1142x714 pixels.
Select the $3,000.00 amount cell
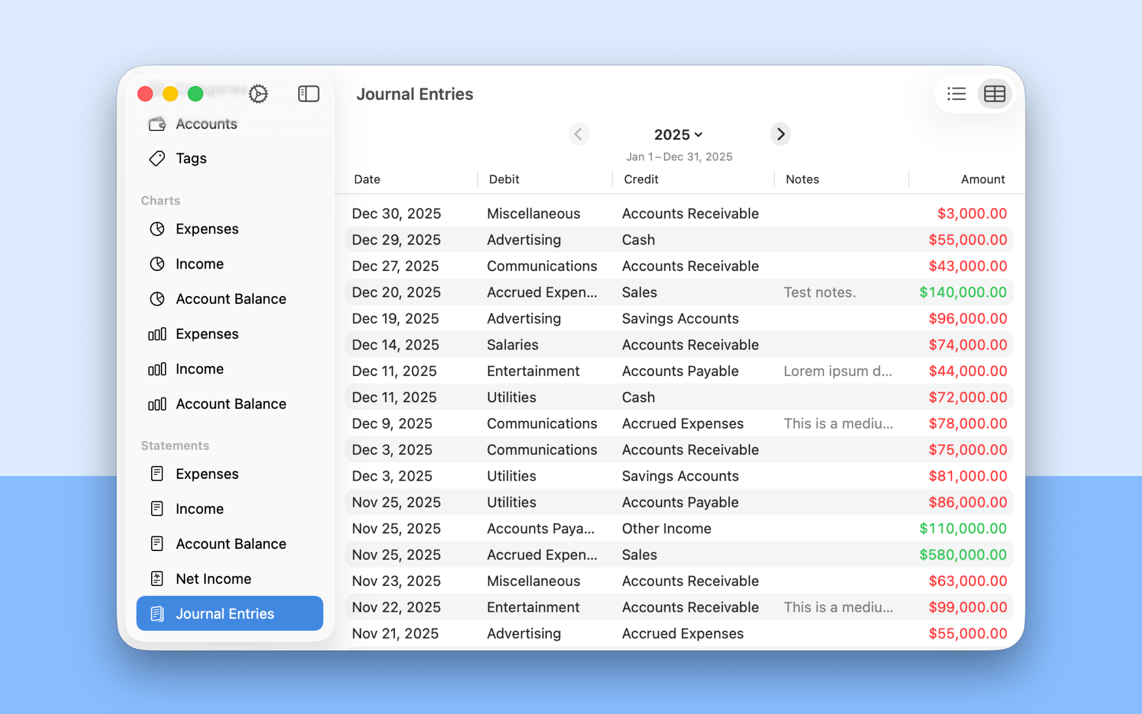[x=972, y=213]
